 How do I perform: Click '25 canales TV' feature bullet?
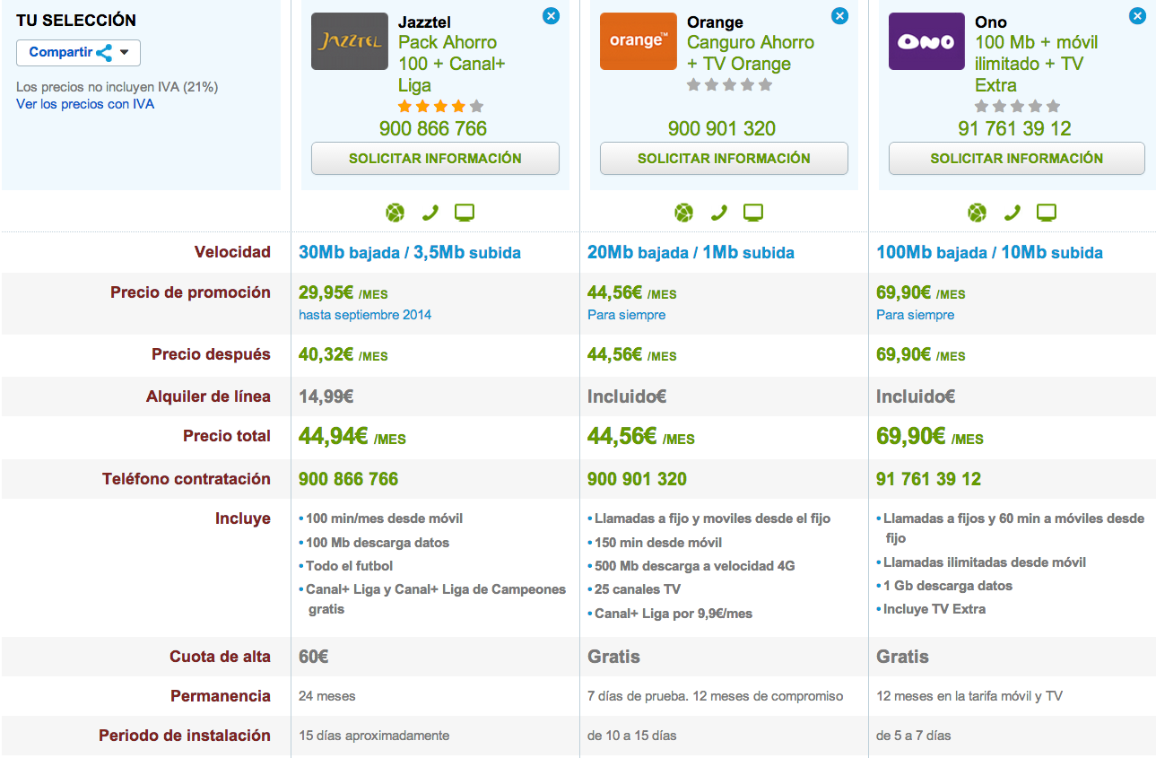click(637, 589)
